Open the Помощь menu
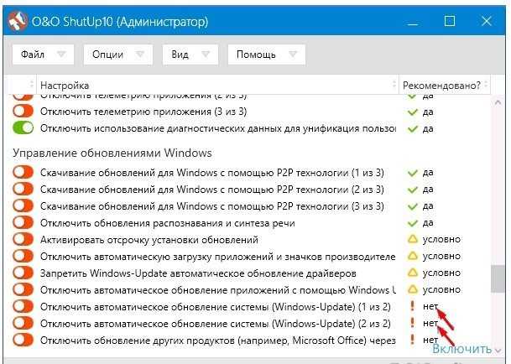Image resolution: width=511 pixels, height=364 pixels. point(267,55)
